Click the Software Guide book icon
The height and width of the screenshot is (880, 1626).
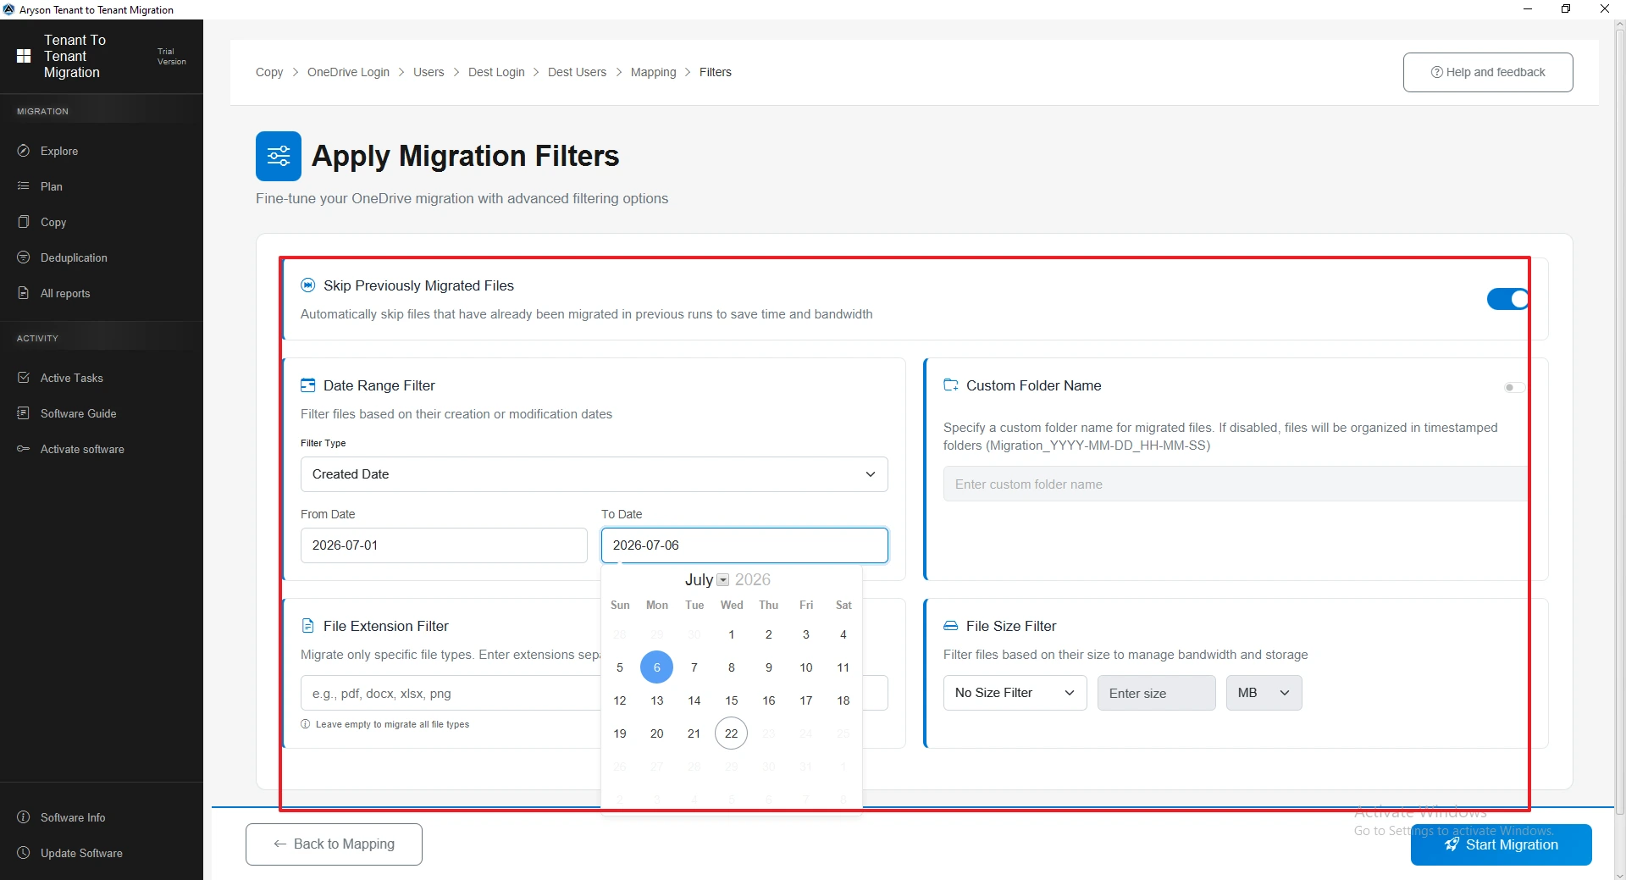tap(24, 413)
